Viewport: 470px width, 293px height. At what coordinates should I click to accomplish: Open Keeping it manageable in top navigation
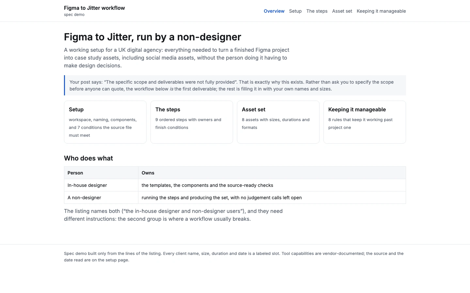coord(381,11)
